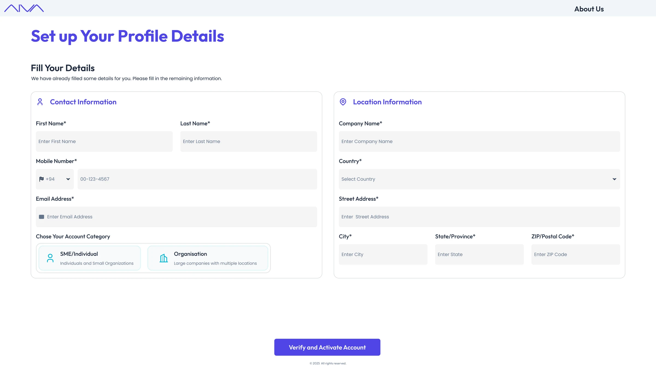Select the Organisation account category
This screenshot has height=369, width=656.
pyautogui.click(x=208, y=258)
